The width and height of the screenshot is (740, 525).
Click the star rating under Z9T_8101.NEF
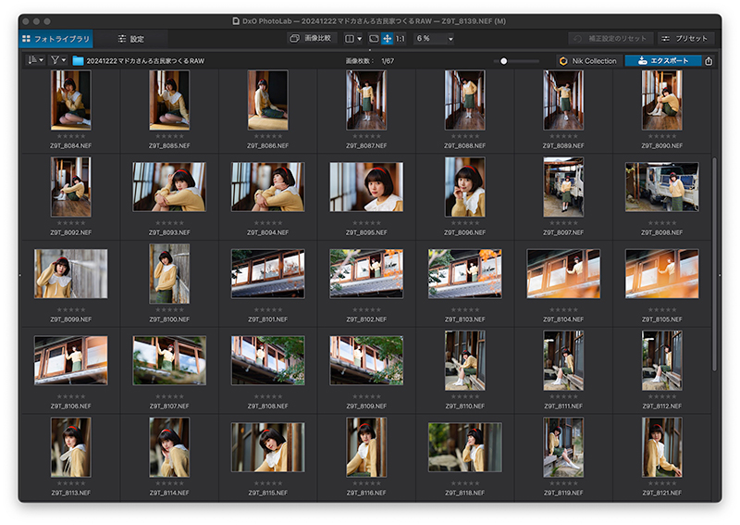pyautogui.click(x=267, y=309)
